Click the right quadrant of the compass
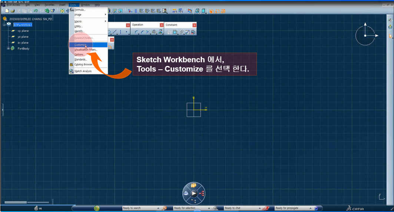The height and width of the screenshot is (212, 394). click(202, 193)
